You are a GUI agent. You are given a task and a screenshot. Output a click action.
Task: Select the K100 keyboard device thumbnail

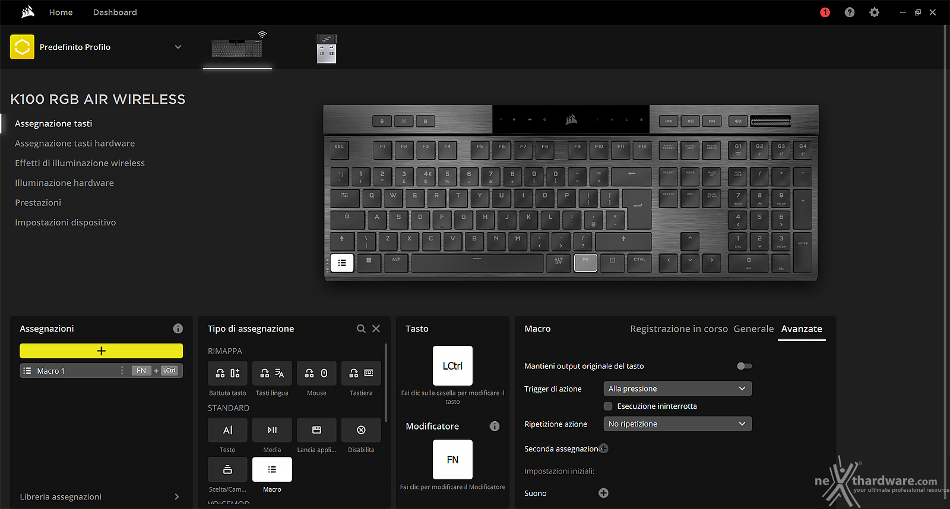237,47
